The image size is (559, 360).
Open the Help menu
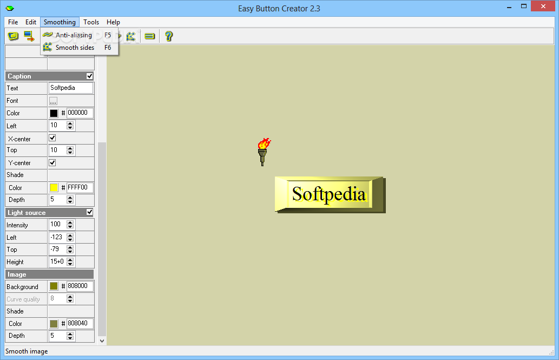click(x=113, y=22)
